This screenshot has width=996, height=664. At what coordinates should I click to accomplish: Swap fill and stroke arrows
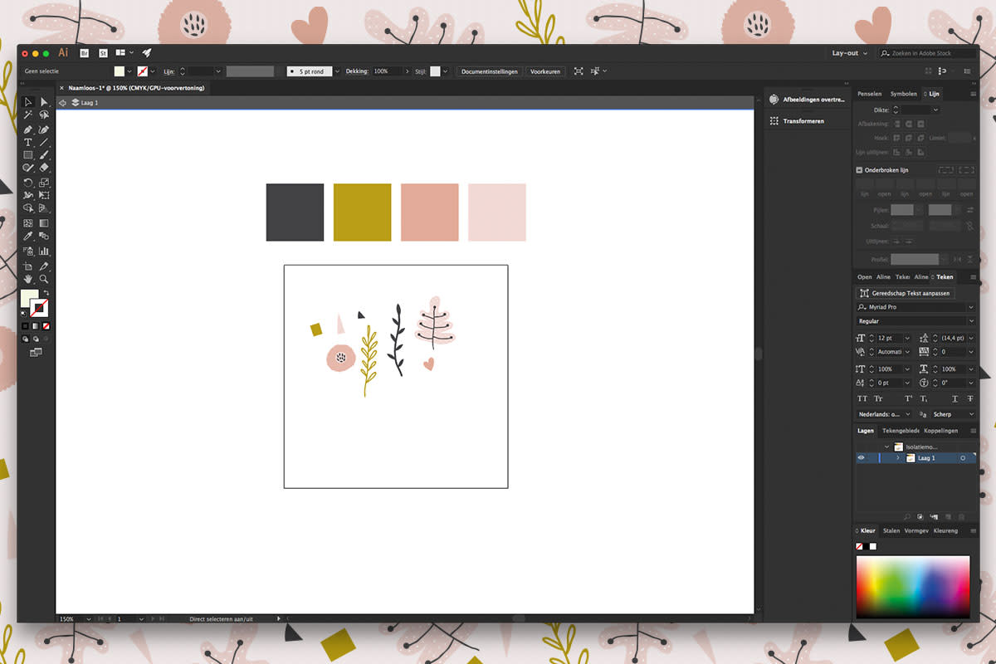(46, 293)
